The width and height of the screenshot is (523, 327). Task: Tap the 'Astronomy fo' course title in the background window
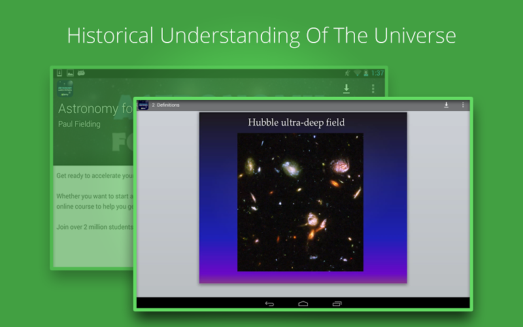[95, 109]
